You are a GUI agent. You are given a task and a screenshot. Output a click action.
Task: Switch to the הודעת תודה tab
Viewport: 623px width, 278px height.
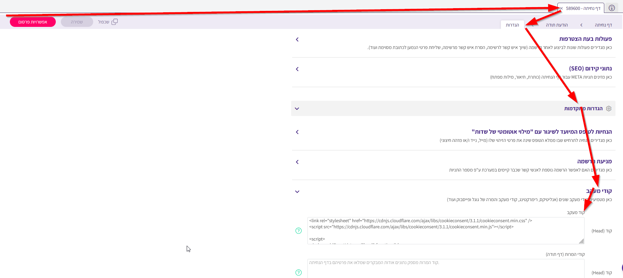(x=557, y=25)
